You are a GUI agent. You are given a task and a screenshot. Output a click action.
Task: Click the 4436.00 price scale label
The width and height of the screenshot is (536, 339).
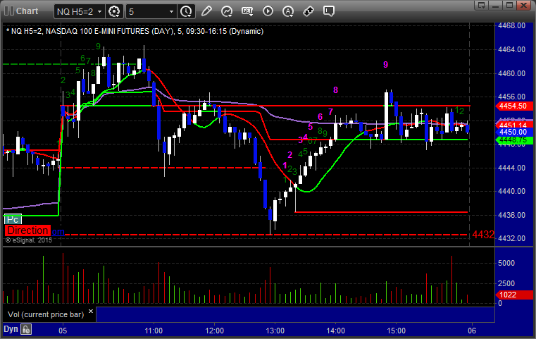click(x=512, y=215)
